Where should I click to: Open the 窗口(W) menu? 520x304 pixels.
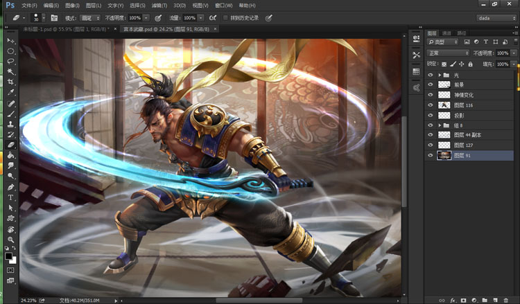[x=223, y=6]
